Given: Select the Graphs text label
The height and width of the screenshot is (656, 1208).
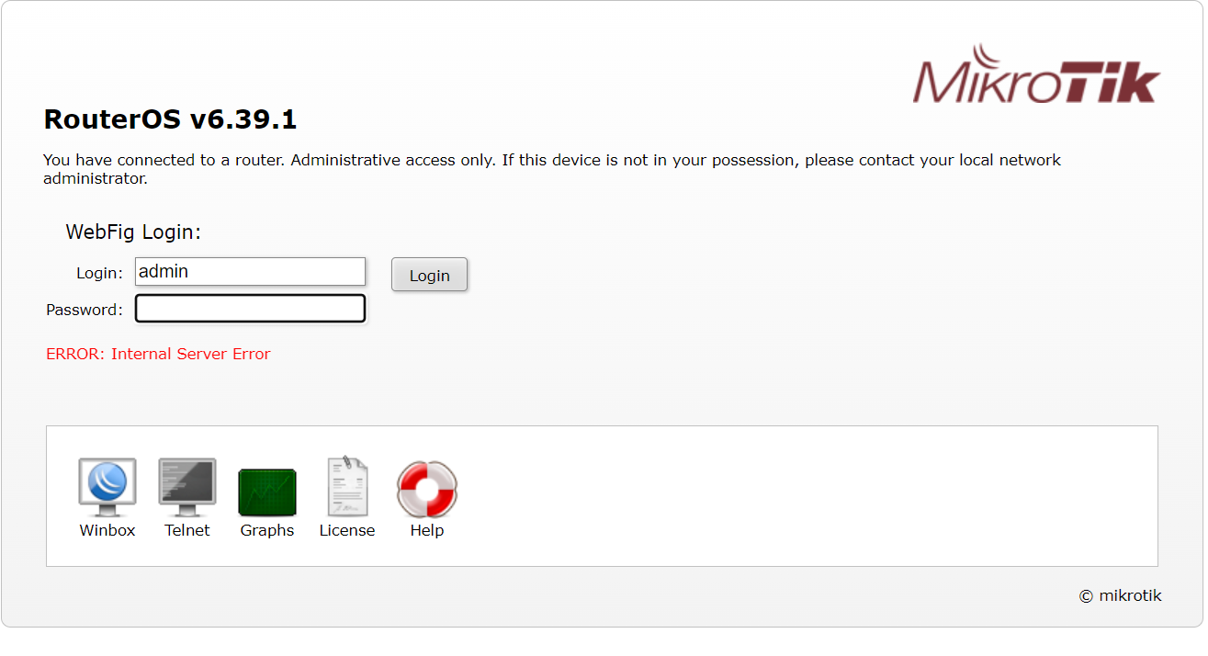Looking at the screenshot, I should [x=267, y=530].
